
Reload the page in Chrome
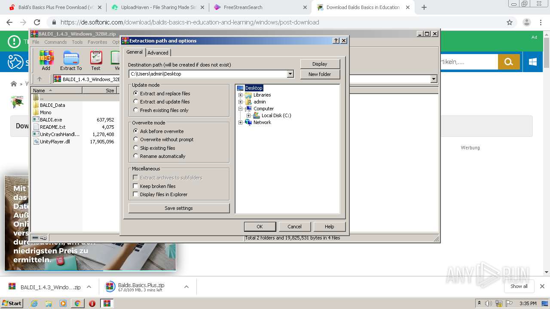pyautogui.click(x=37, y=22)
